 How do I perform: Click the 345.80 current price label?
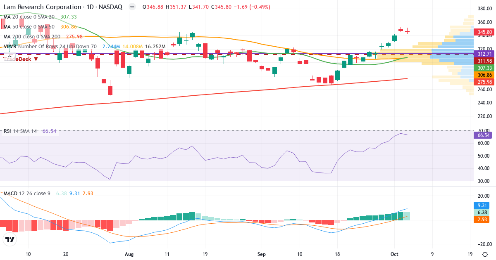484,32
